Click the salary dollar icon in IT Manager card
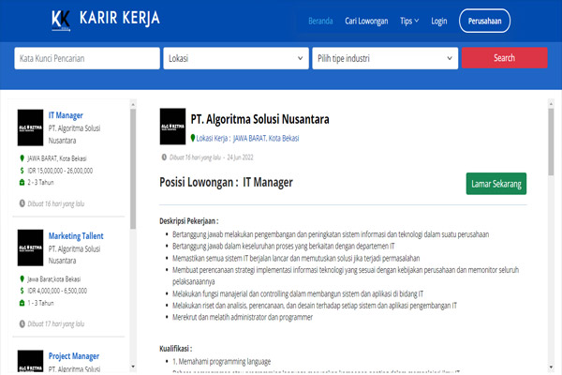562x375 pixels. (22, 171)
